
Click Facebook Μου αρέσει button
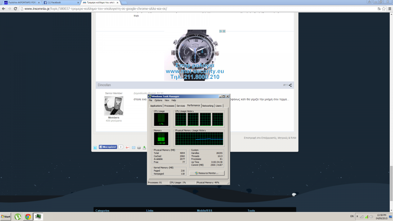108,147
